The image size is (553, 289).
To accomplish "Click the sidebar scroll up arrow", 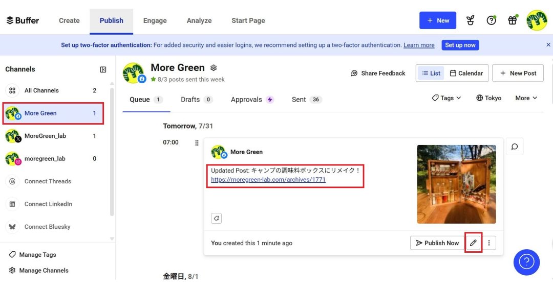I will point(112,84).
